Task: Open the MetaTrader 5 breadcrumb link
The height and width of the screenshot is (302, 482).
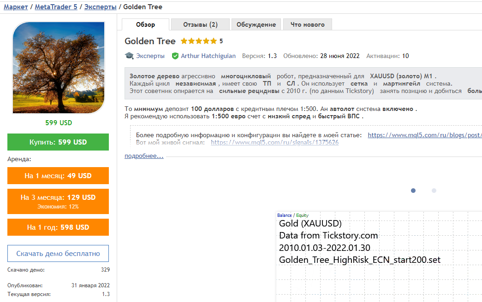Action: [x=56, y=7]
